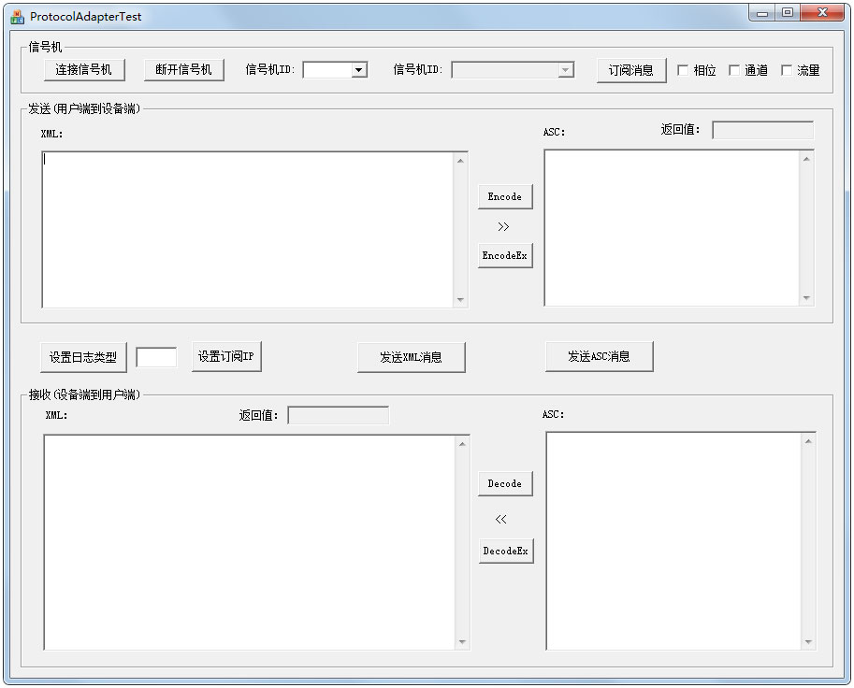Click inside the send XML text area
This screenshot has width=854, height=688.
click(x=248, y=230)
